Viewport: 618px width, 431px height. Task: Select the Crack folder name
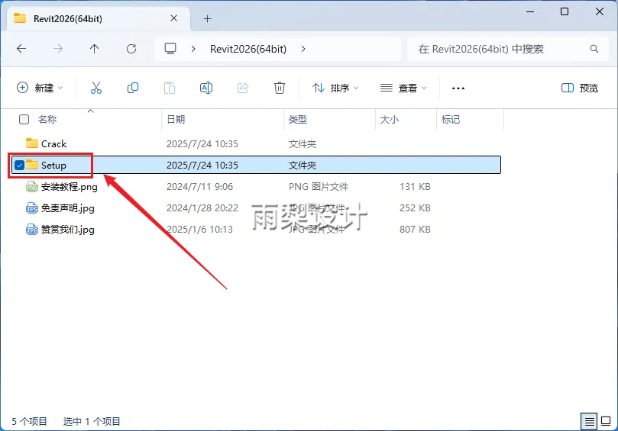(54, 143)
